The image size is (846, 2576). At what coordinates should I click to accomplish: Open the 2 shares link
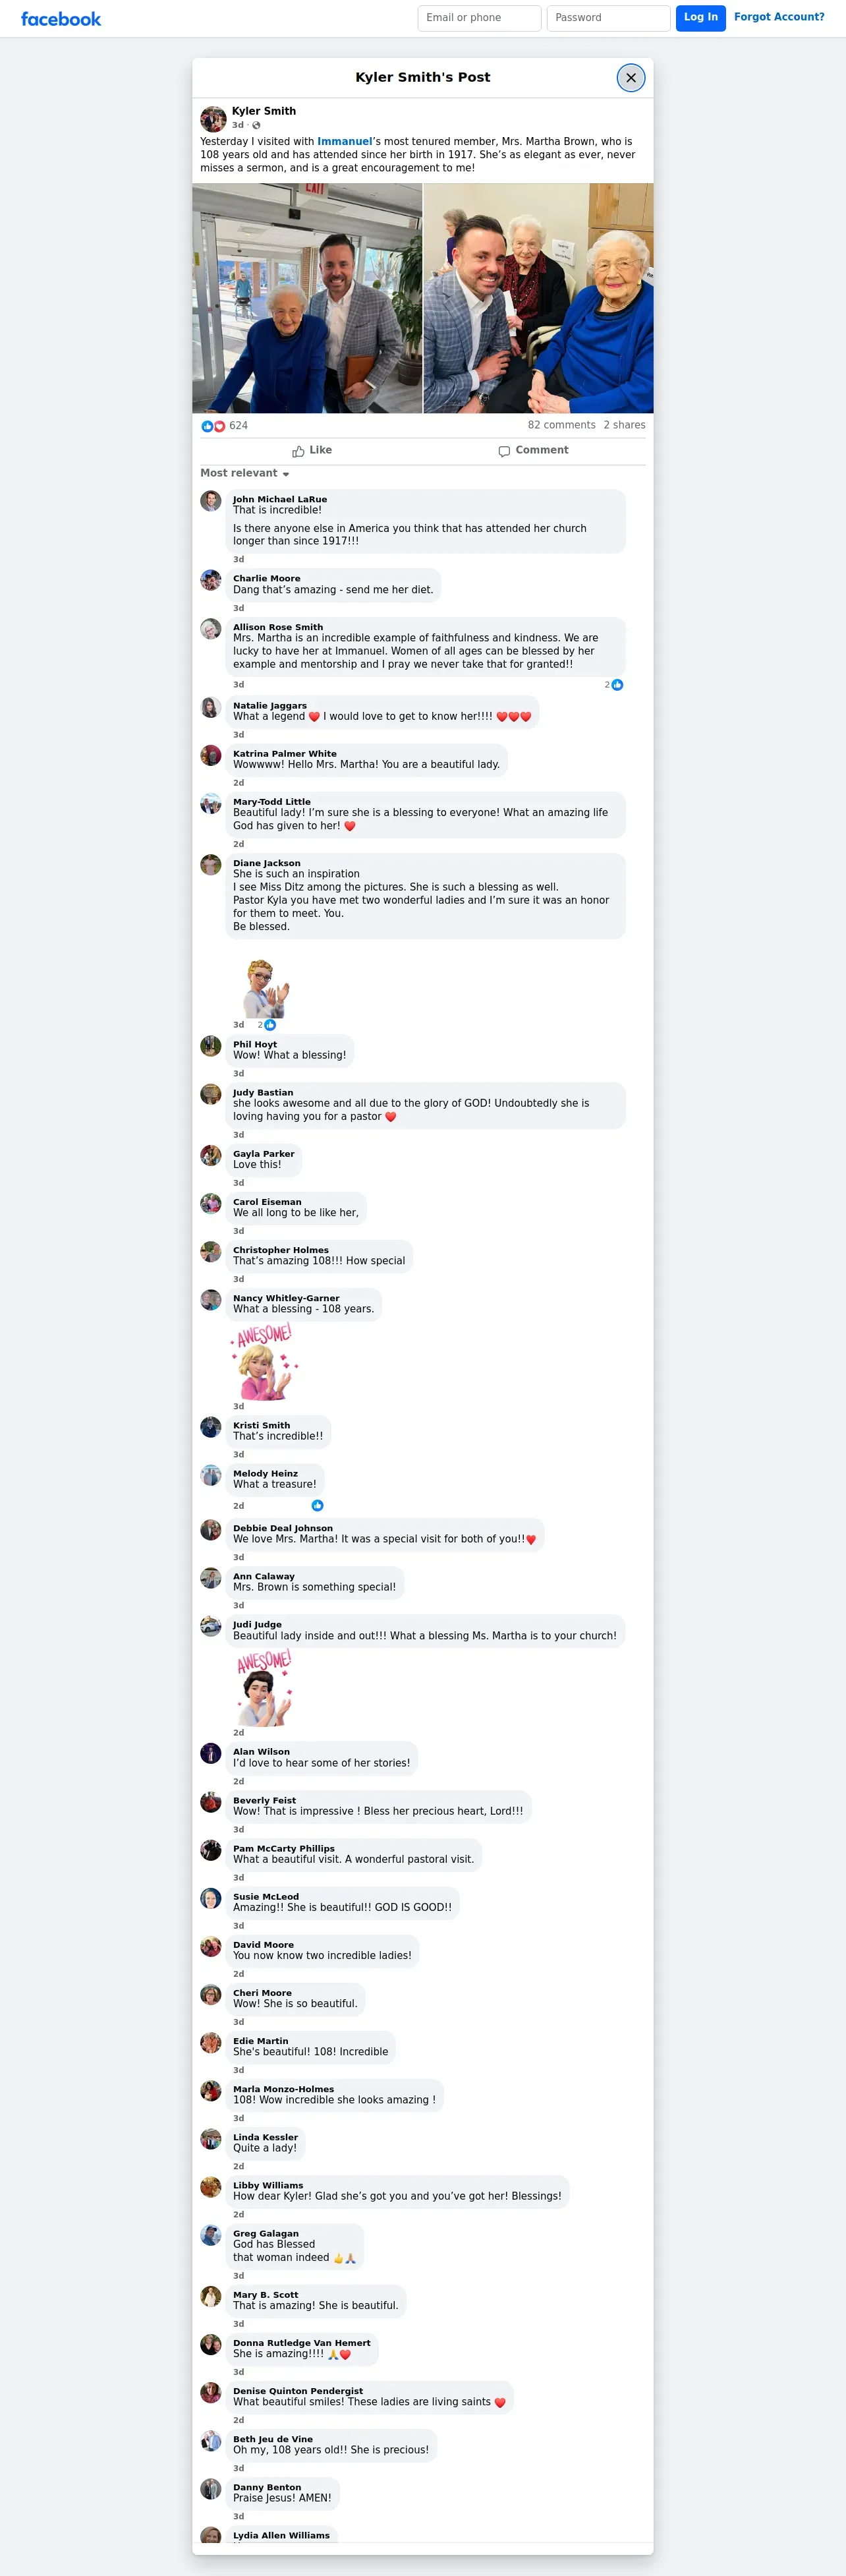pyautogui.click(x=624, y=425)
